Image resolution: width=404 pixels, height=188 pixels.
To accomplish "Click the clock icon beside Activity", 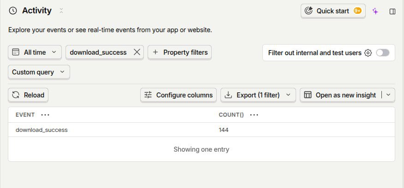I will click(x=13, y=11).
